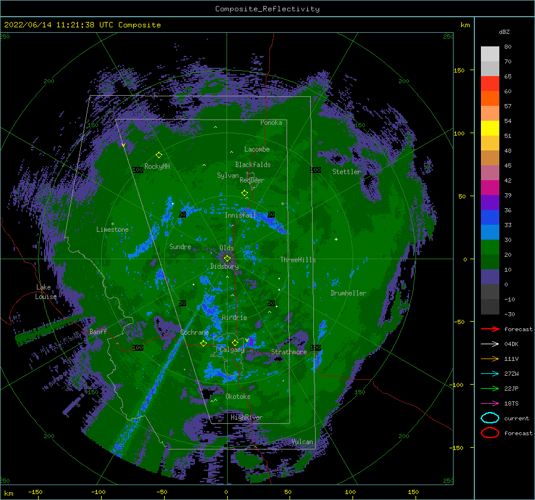The image size is (535, 500).
Task: Click the Drumheller label
Action: pos(348,293)
